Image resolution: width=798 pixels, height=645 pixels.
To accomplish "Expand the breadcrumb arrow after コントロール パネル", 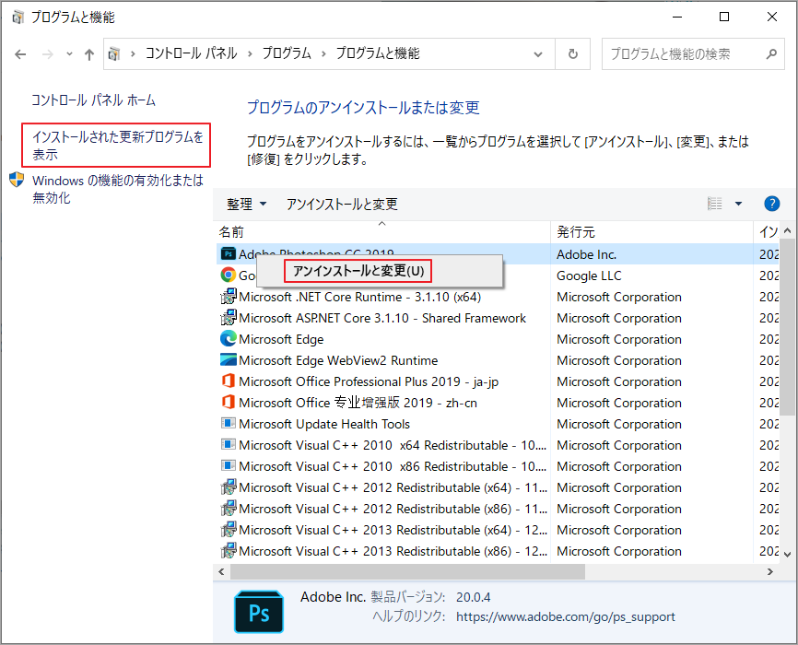I will pos(250,53).
